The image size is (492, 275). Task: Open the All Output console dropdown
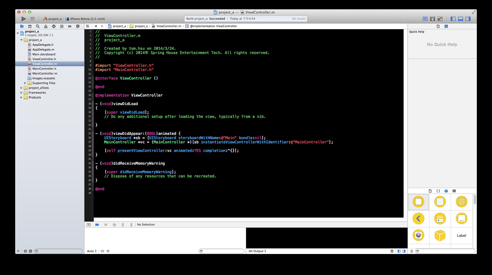[257, 251]
